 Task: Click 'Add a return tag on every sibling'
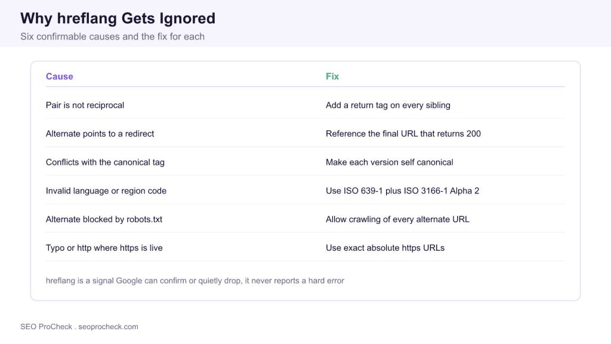point(388,105)
